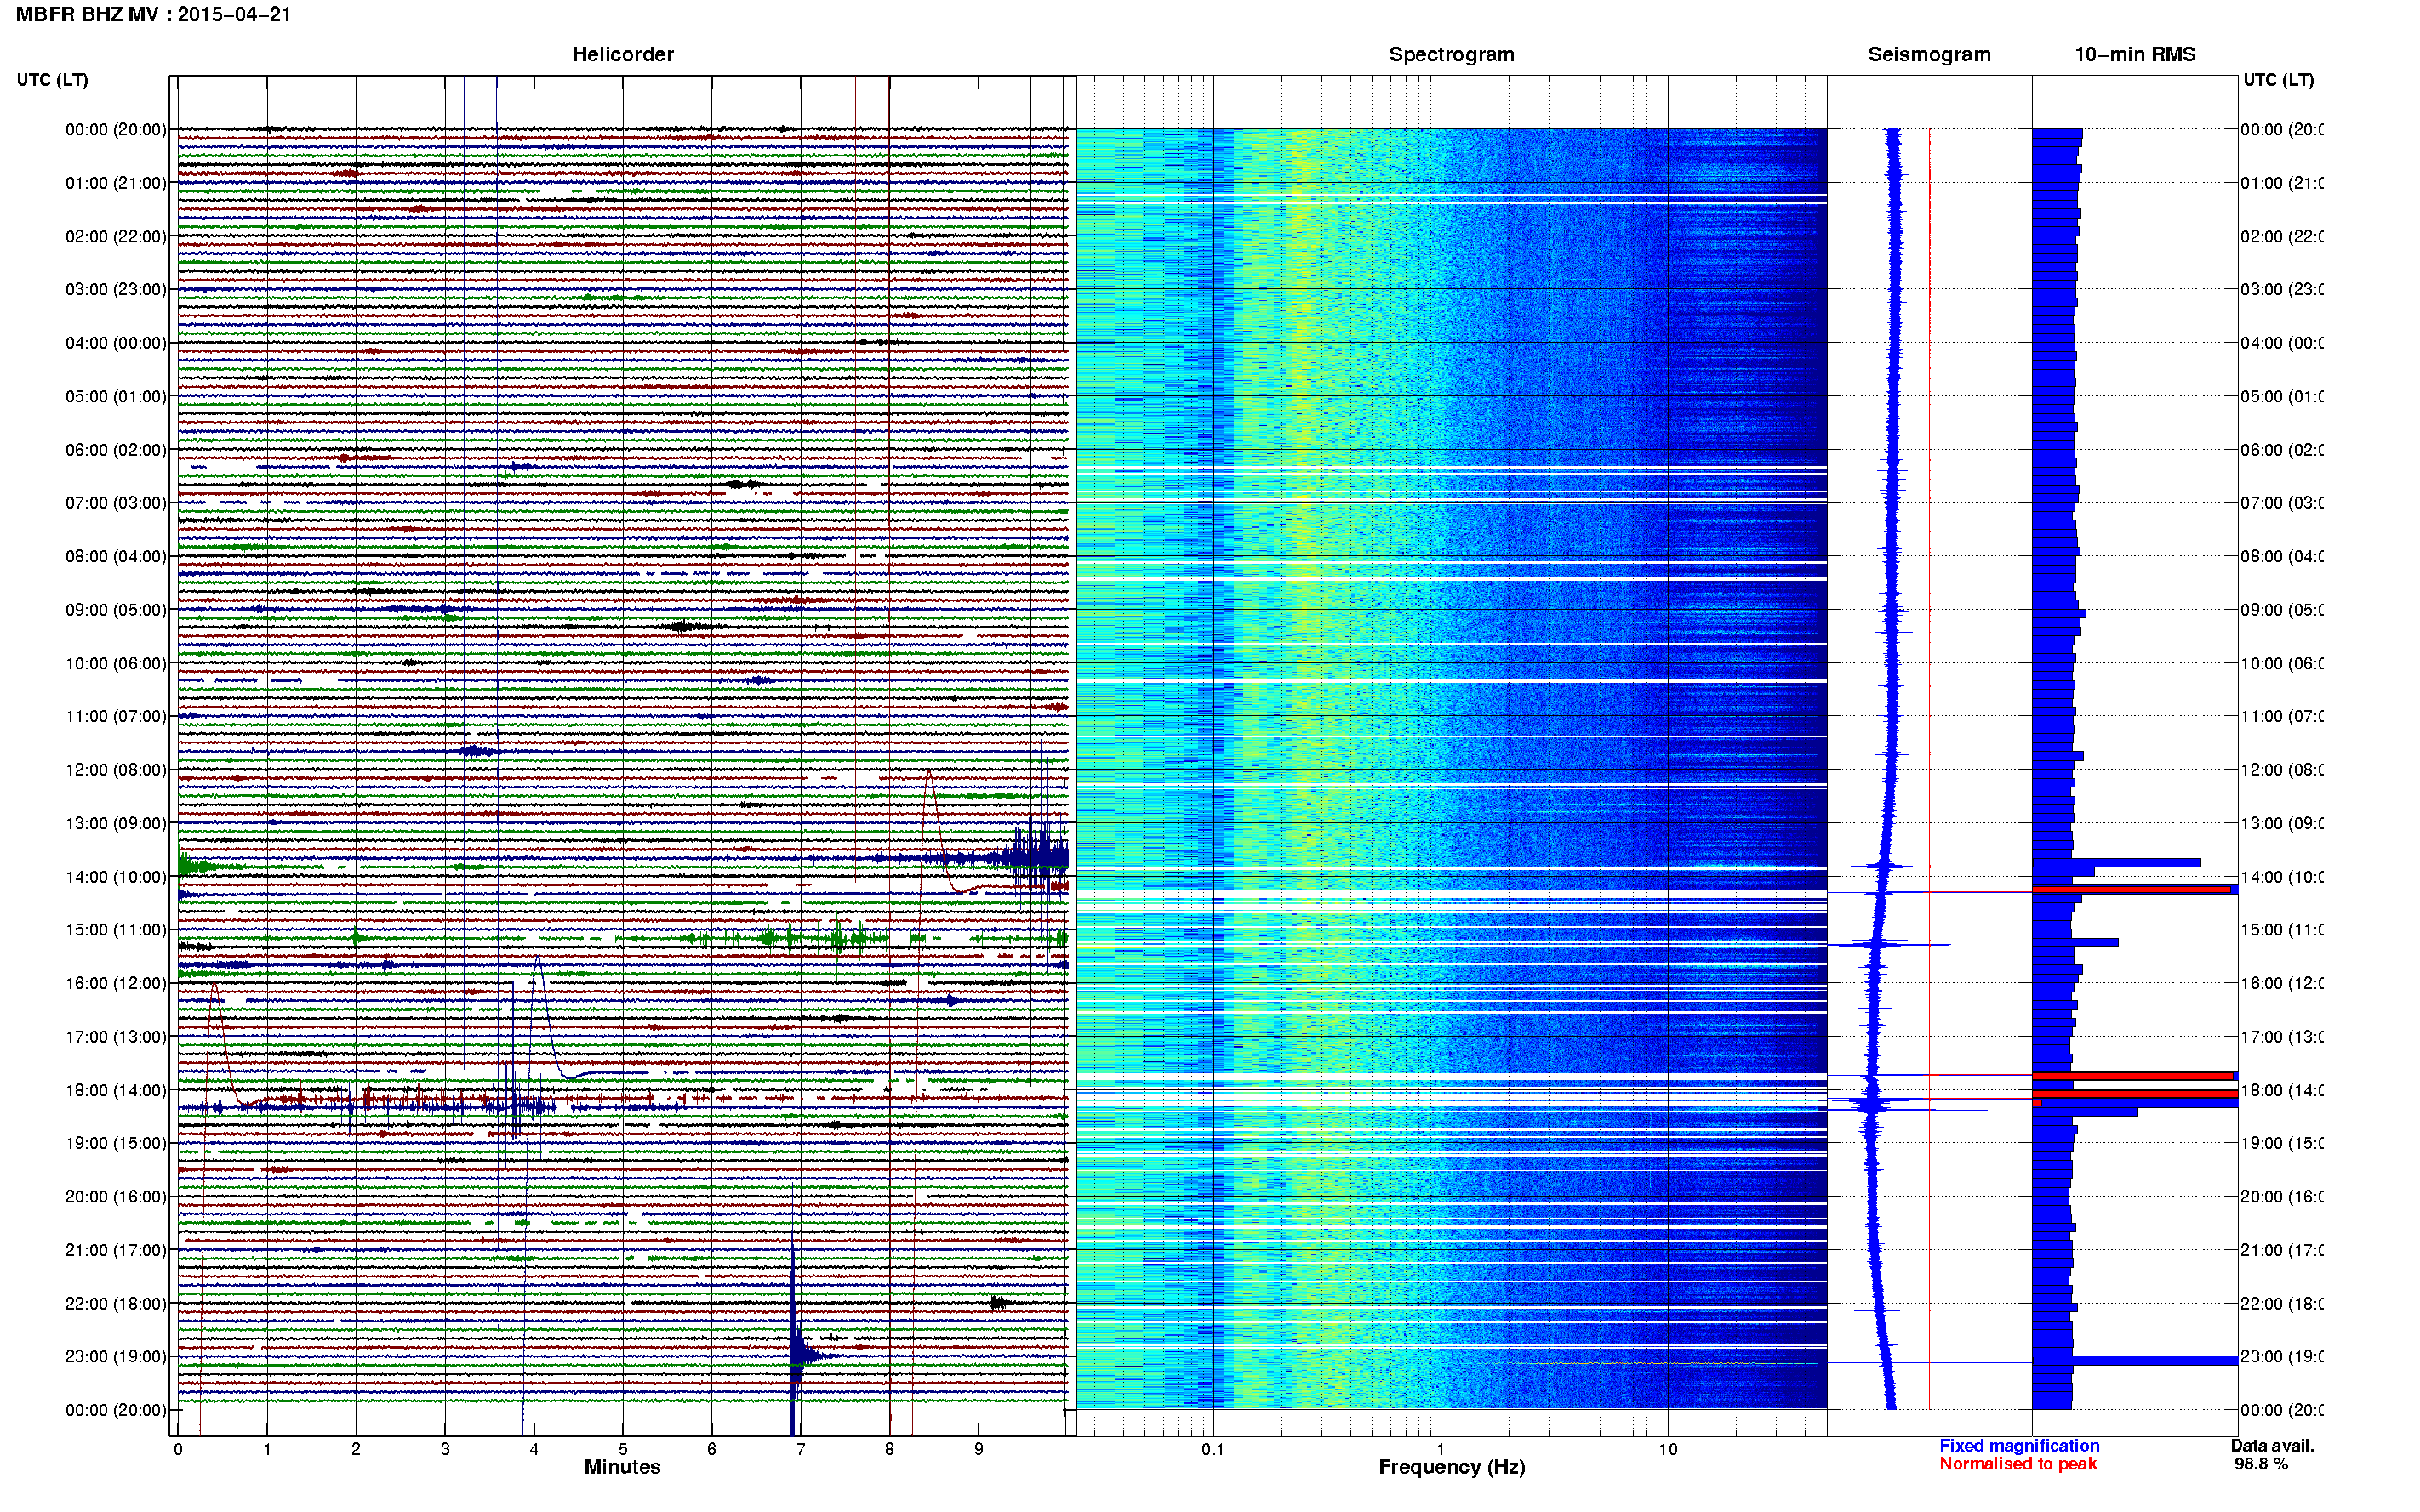Viewport: 2420px width, 1512px height.
Task: Click the blue RMS bar near 15:00
Action: point(2075,942)
